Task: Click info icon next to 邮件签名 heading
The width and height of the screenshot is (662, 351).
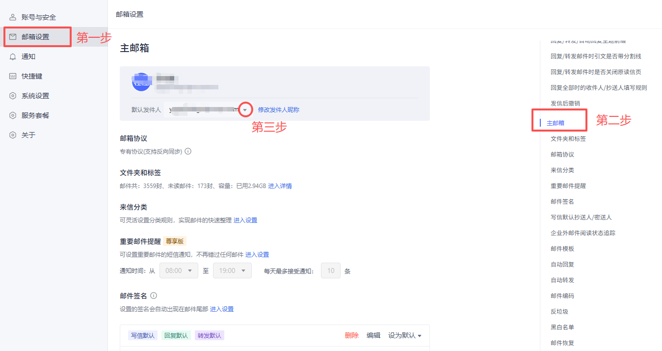Action: 154,296
